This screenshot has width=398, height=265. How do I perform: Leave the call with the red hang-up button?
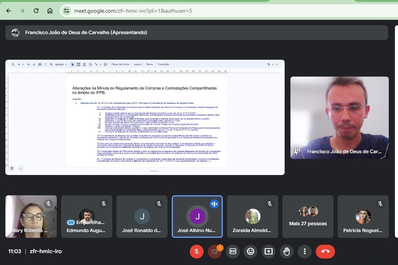pos(325,252)
